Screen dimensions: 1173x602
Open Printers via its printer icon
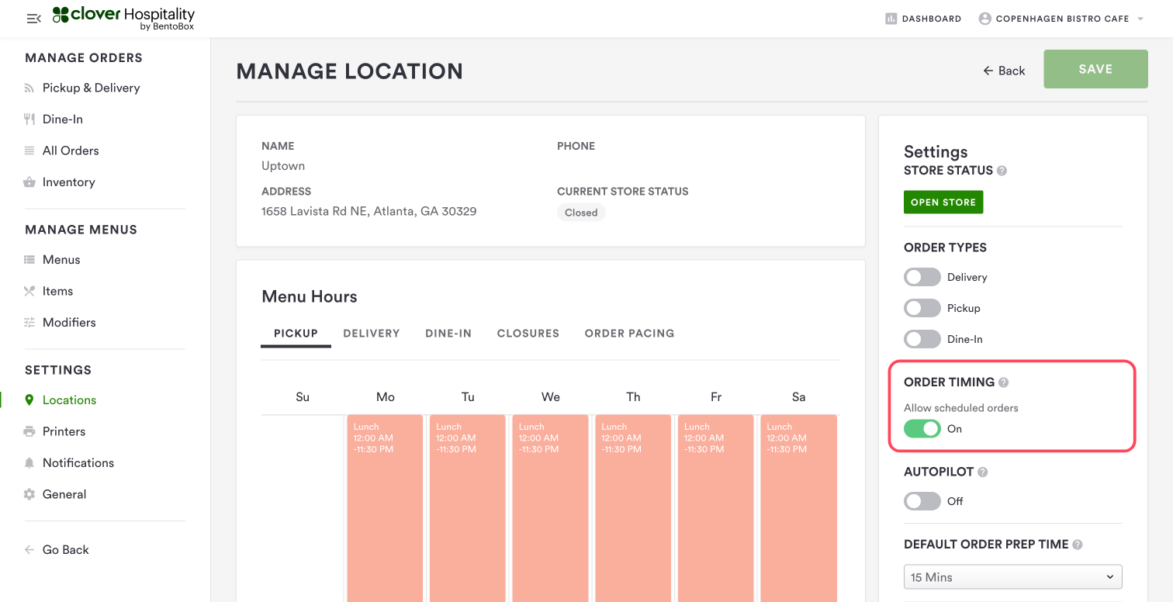(x=29, y=431)
